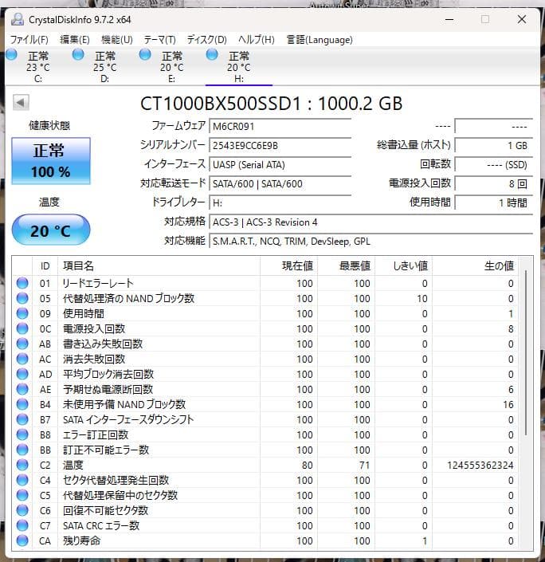The height and width of the screenshot is (562, 545).
Task: Click the status orb for C5 代替処理保留中のセクタ数
Action: pos(22,495)
